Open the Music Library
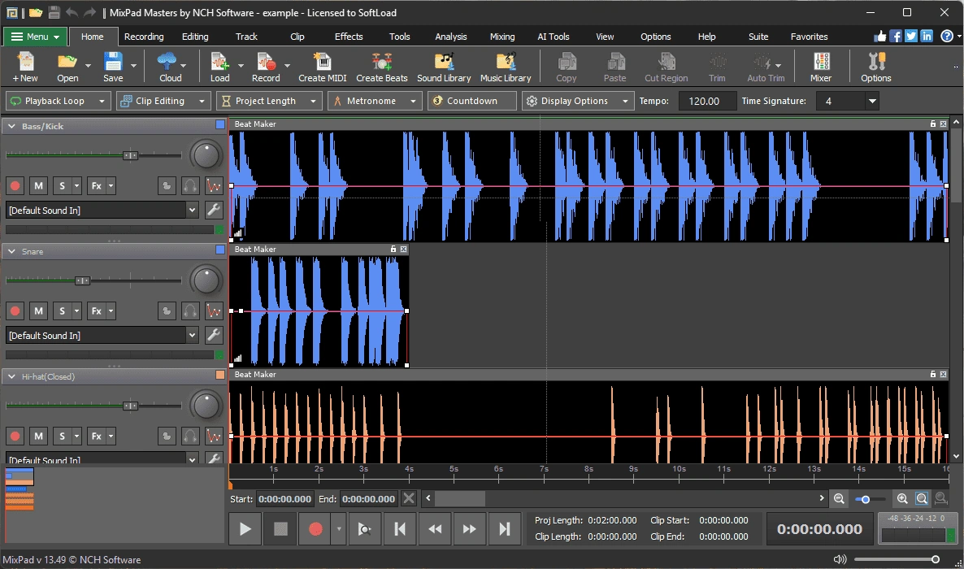Screen dimensions: 964x569 [506, 67]
